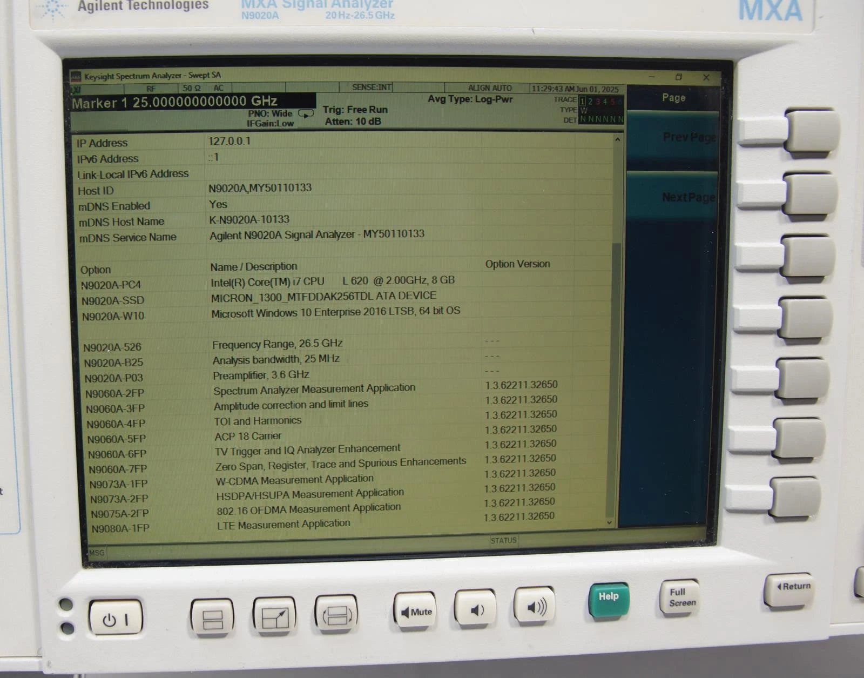Hit the Mute speaker key
864x678 pixels.
pyautogui.click(x=415, y=610)
